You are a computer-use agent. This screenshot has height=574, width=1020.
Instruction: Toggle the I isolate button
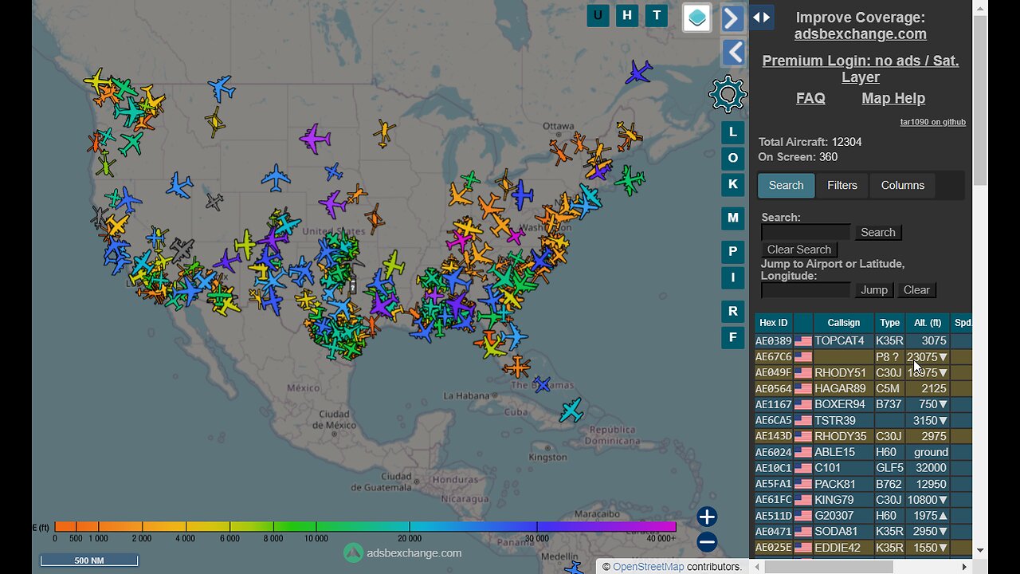tap(733, 277)
